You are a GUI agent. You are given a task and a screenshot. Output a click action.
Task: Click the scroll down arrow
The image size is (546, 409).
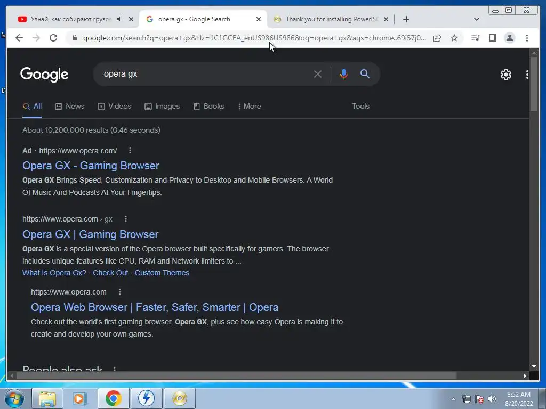(534, 366)
